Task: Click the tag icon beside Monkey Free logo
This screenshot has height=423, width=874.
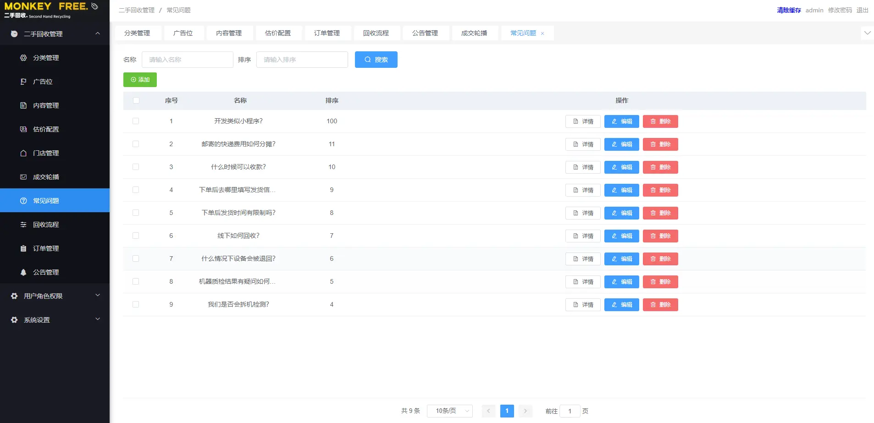Action: click(x=94, y=6)
